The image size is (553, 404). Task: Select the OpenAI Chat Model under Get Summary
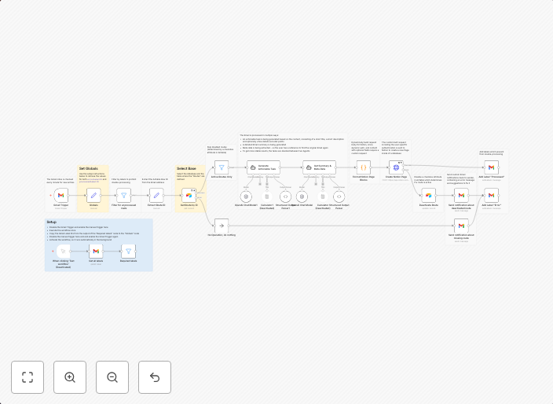click(302, 196)
